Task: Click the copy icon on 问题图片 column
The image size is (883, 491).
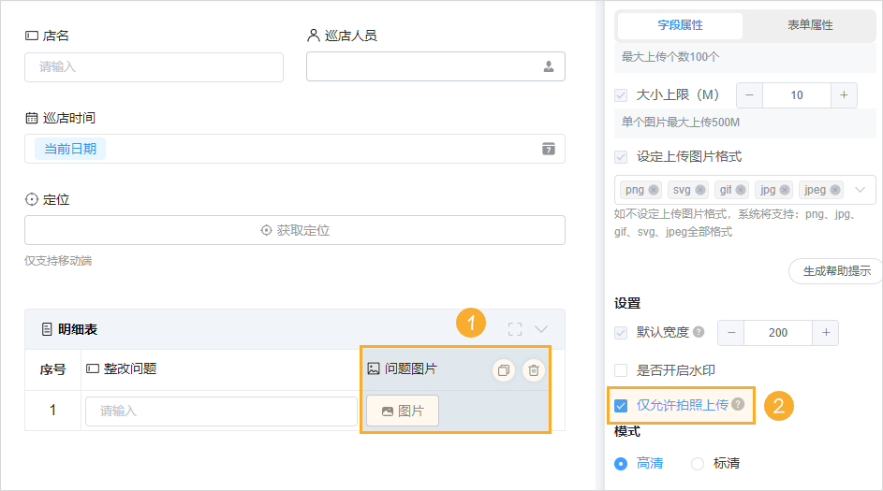Action: click(504, 370)
